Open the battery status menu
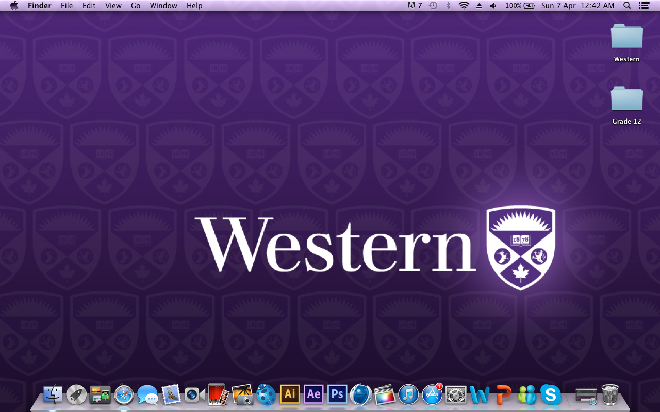Viewport: 660px width, 412px height. point(520,6)
